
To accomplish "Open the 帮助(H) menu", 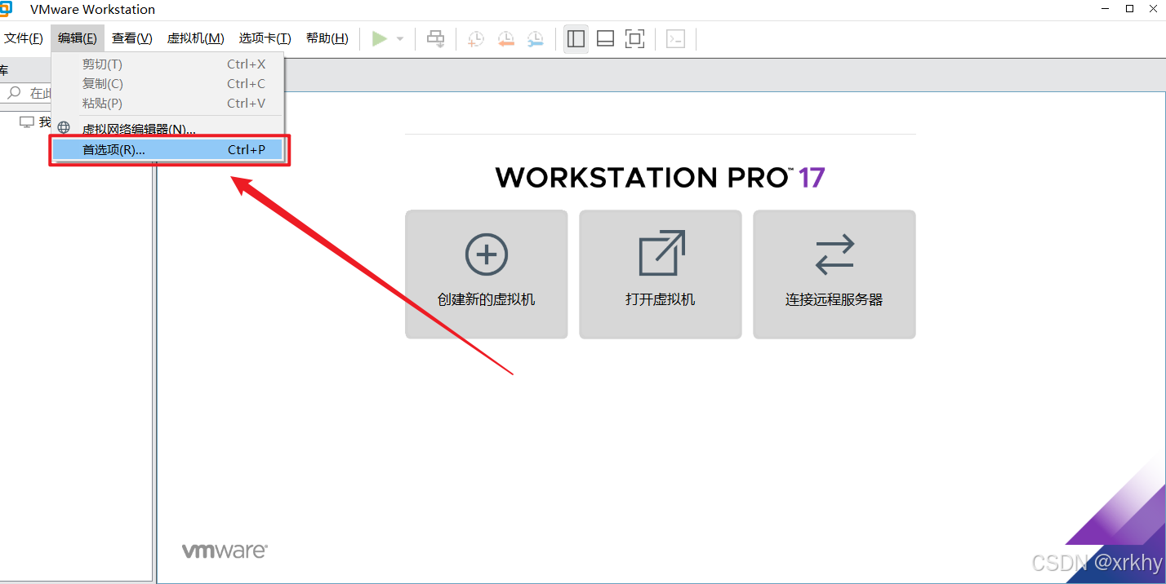I will [327, 38].
